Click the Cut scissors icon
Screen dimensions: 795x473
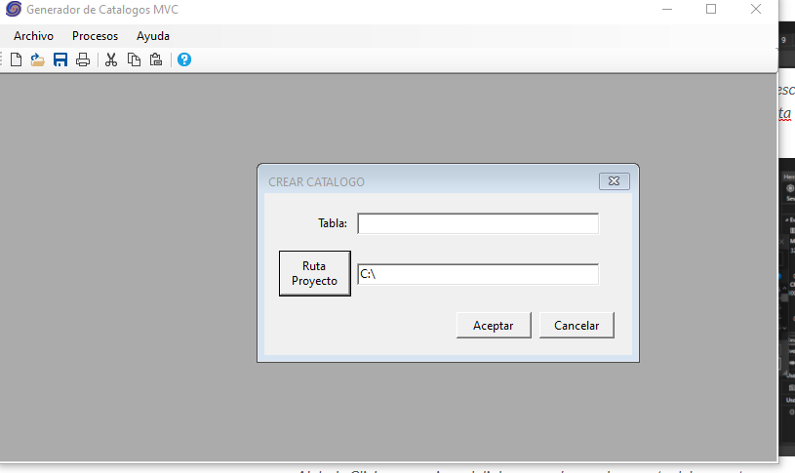111,60
